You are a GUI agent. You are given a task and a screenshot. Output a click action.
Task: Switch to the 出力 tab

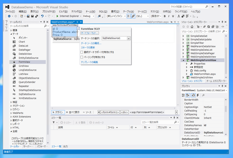pos(65,146)
